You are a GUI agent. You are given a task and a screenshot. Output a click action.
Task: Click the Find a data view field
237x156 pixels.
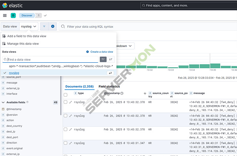(50, 59)
